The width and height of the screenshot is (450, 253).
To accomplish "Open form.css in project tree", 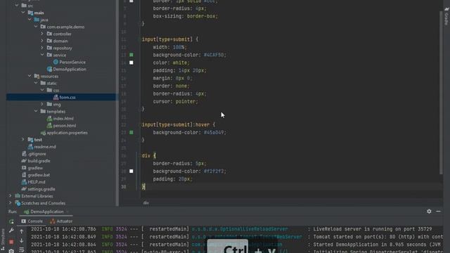I will (x=67, y=97).
